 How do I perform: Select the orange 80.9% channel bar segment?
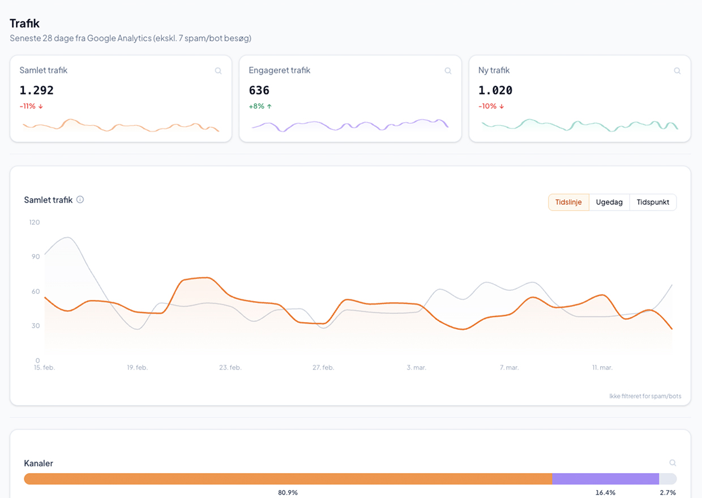click(x=288, y=479)
